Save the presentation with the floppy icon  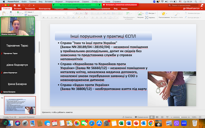click(19, 5)
